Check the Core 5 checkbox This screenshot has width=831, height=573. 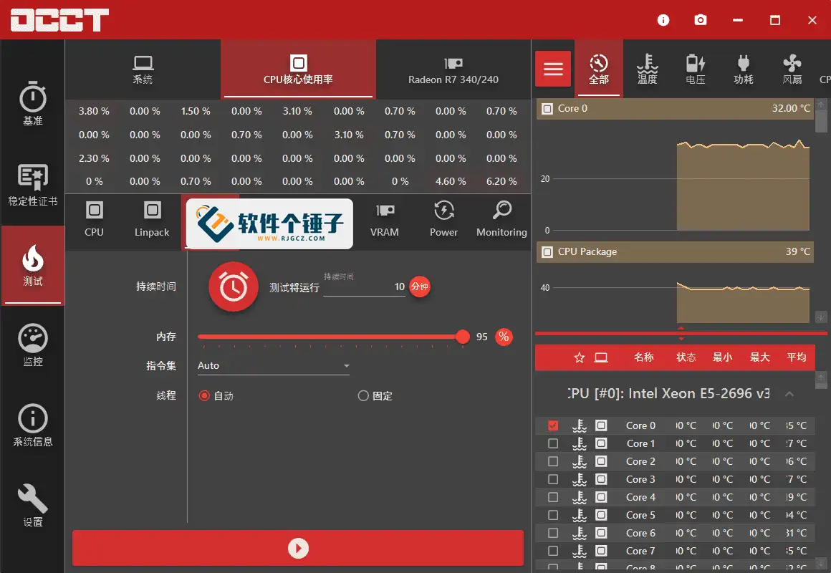pyautogui.click(x=553, y=515)
